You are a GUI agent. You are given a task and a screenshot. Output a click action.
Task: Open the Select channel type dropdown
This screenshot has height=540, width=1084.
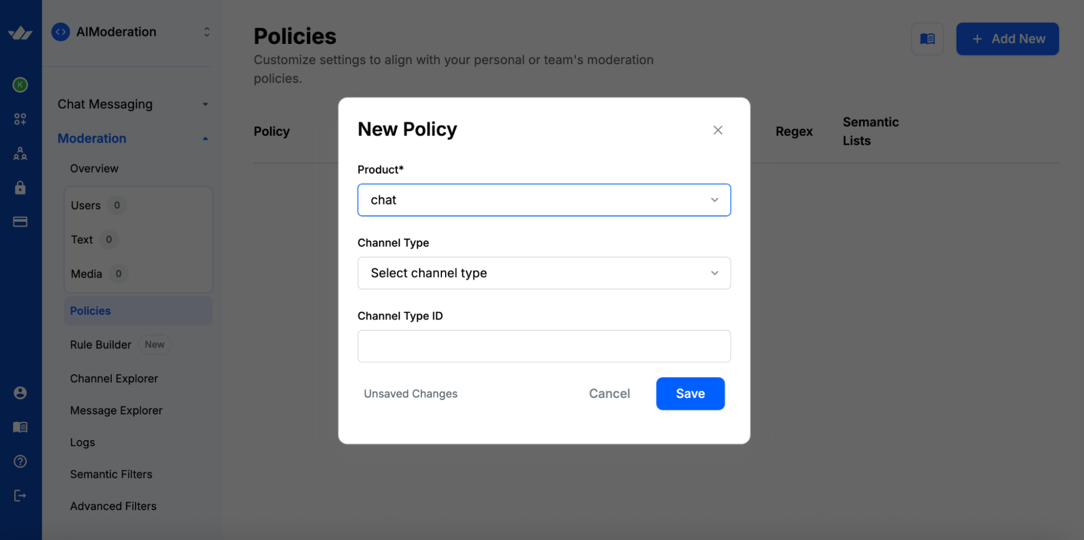[544, 273]
